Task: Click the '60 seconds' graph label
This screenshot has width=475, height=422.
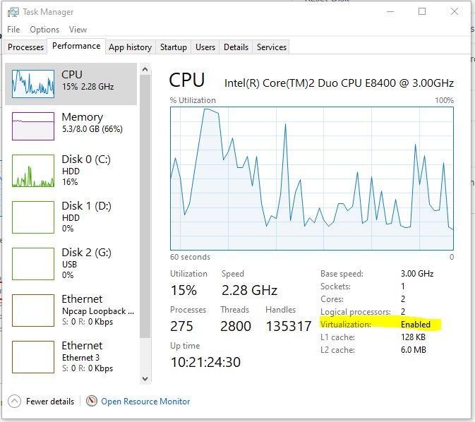Action: tap(190, 257)
